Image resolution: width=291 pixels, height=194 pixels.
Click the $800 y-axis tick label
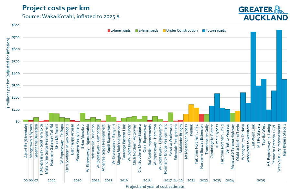pos(16,25)
